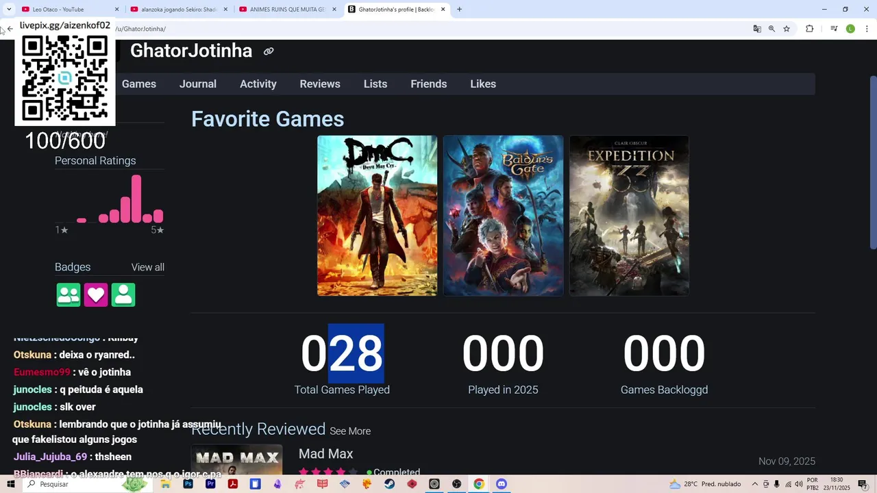This screenshot has width=877, height=493.
Task: Open the notification center icon
Action: [862, 484]
